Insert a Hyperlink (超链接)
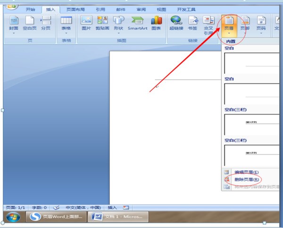 point(176,23)
